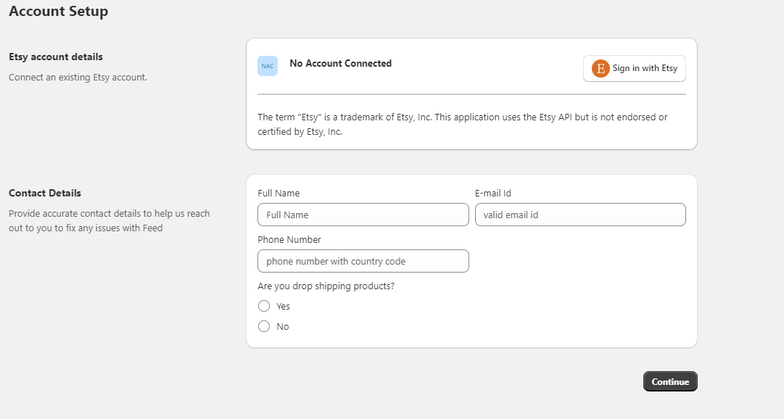Click the orange Etsy E logo
This screenshot has width=784, height=419.
click(x=601, y=68)
